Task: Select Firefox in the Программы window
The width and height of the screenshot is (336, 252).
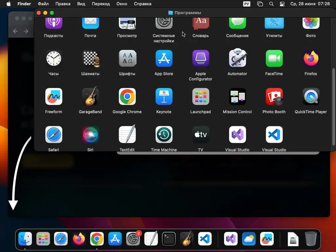Action: tap(311, 58)
